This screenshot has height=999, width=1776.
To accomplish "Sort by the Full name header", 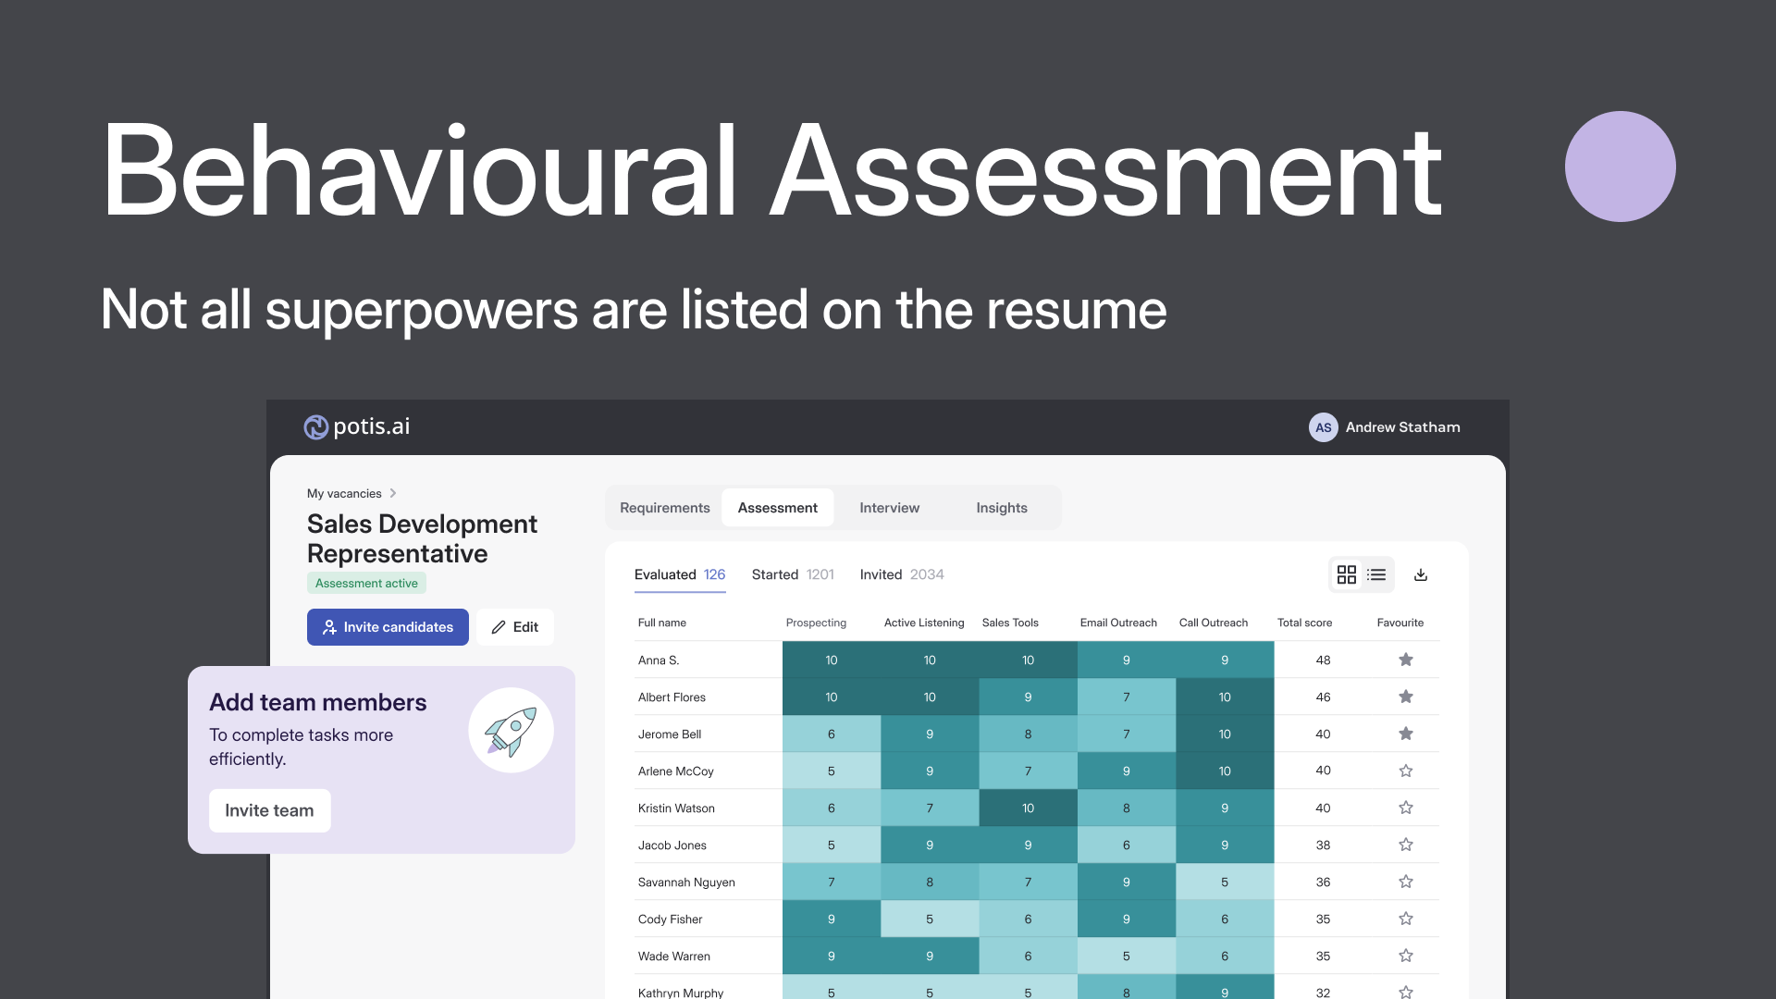I will pyautogui.click(x=661, y=623).
